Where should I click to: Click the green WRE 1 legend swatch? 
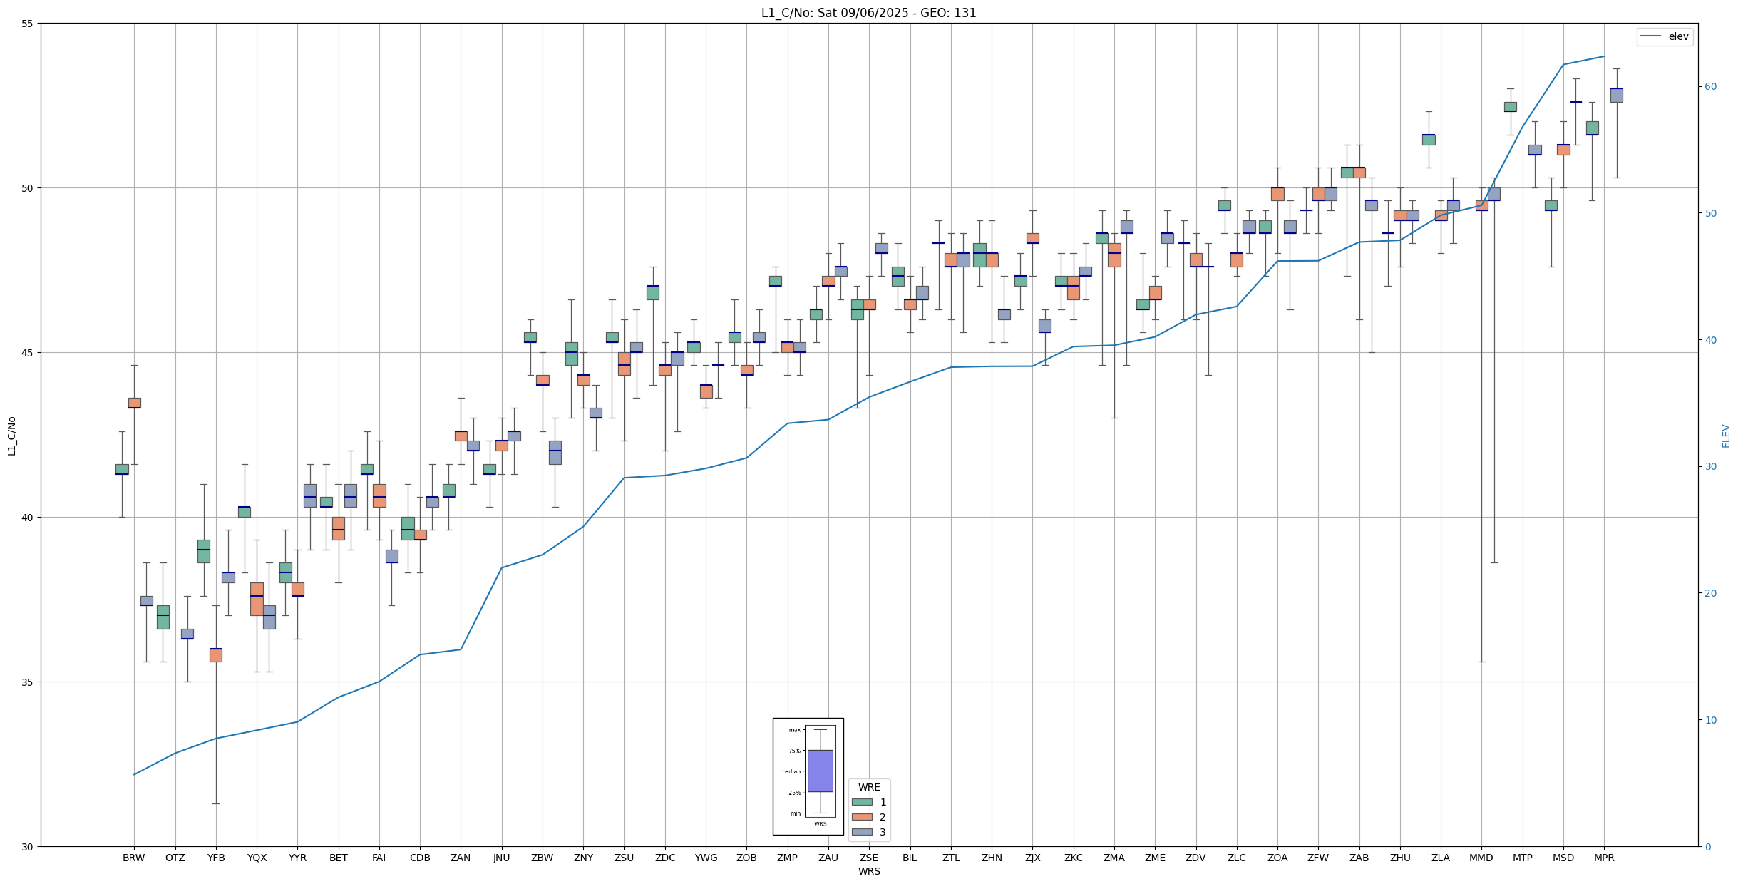coord(862,802)
